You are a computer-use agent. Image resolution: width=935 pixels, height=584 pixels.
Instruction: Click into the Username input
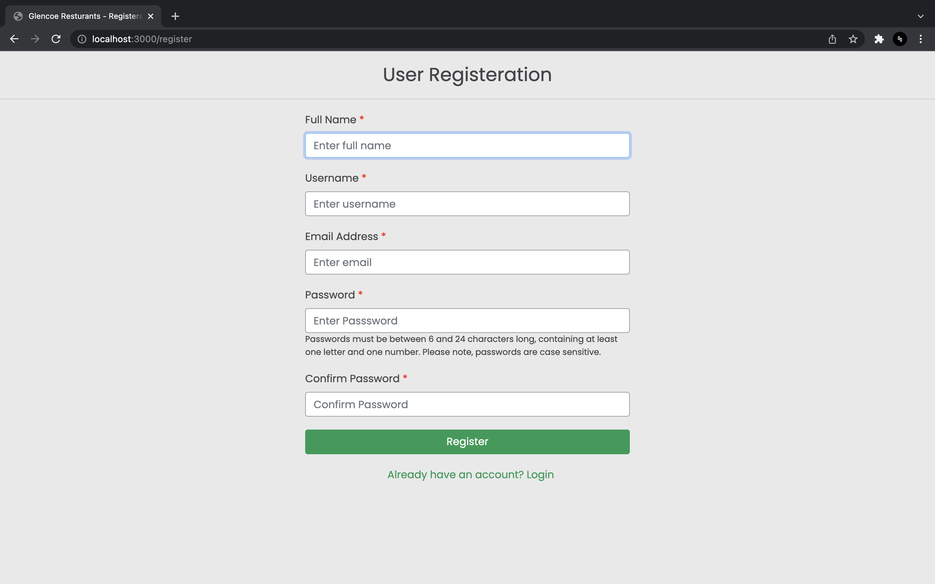coord(467,204)
